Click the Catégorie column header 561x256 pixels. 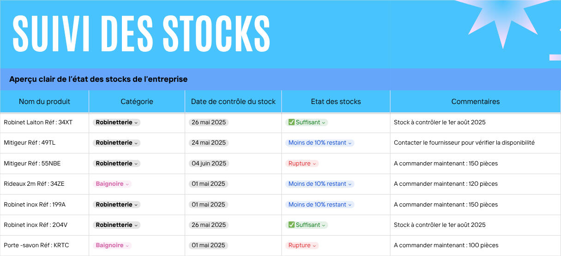point(137,102)
